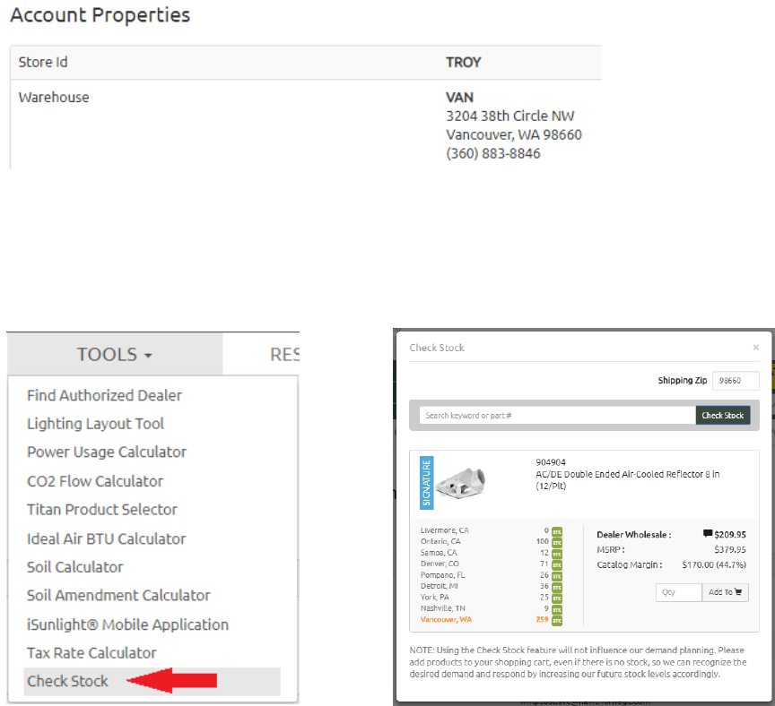
Task: Click the stock icon for Ontario, CA
Action: tap(557, 543)
